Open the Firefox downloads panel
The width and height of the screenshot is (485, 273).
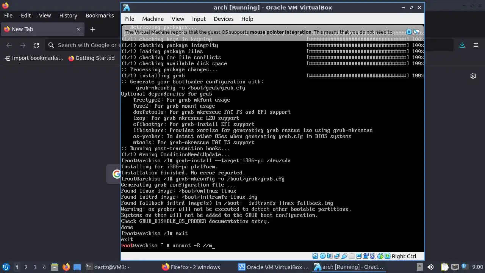(462, 45)
